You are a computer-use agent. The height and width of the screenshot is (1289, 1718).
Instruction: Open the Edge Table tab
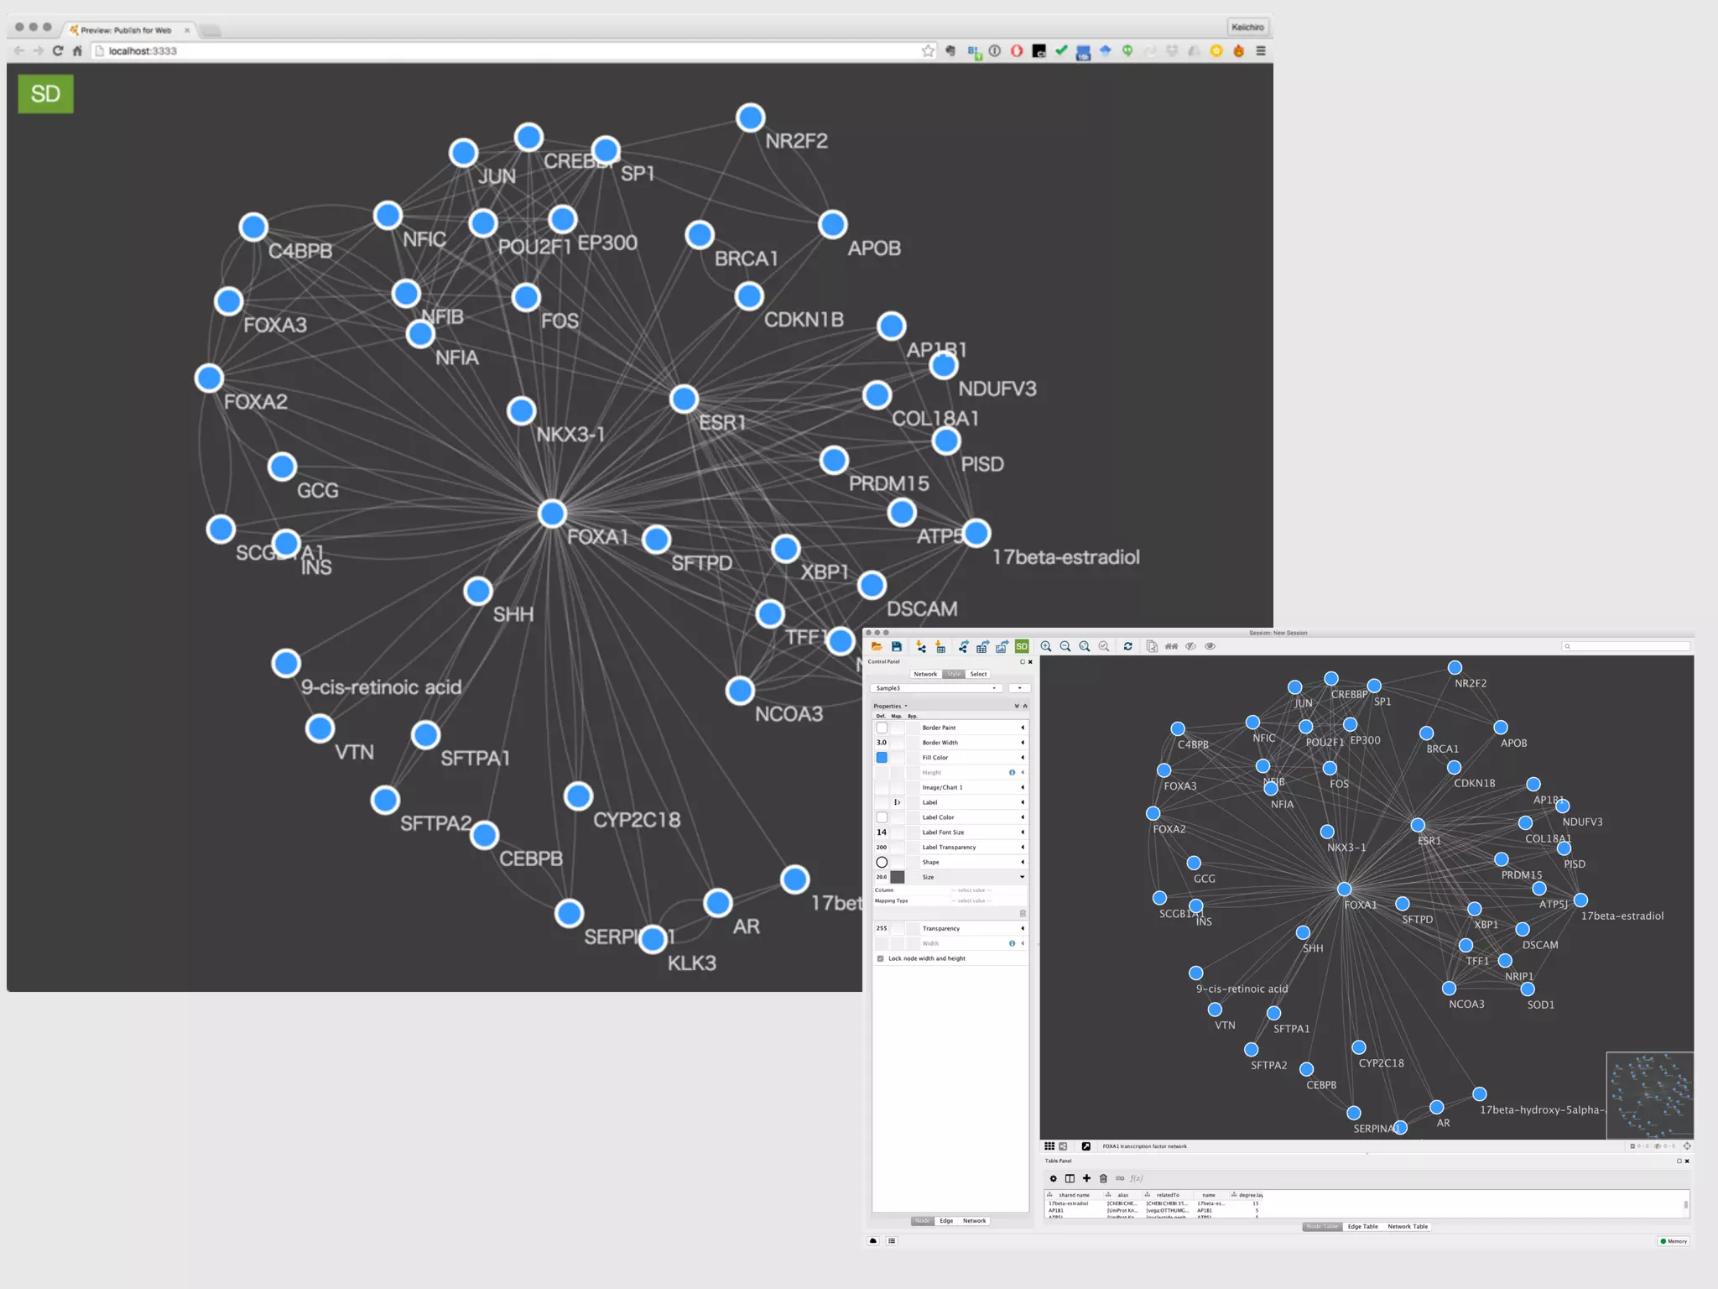tap(1362, 1227)
